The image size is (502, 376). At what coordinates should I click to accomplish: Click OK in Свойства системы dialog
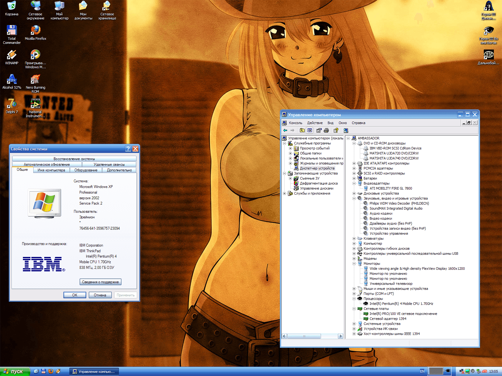pyautogui.click(x=75, y=295)
